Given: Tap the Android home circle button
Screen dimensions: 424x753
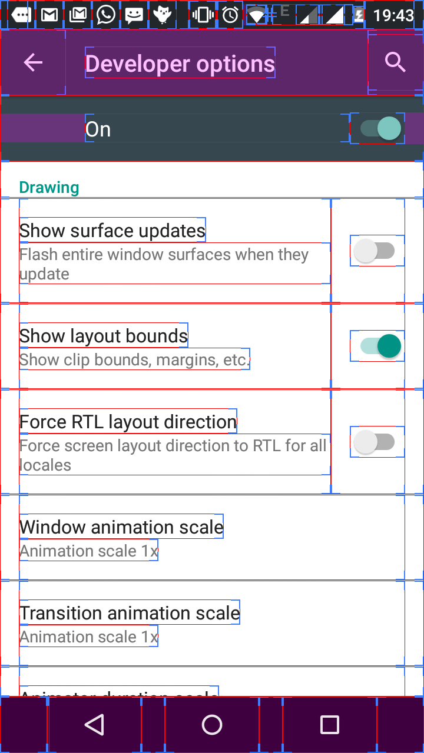Looking at the screenshot, I should pyautogui.click(x=212, y=725).
